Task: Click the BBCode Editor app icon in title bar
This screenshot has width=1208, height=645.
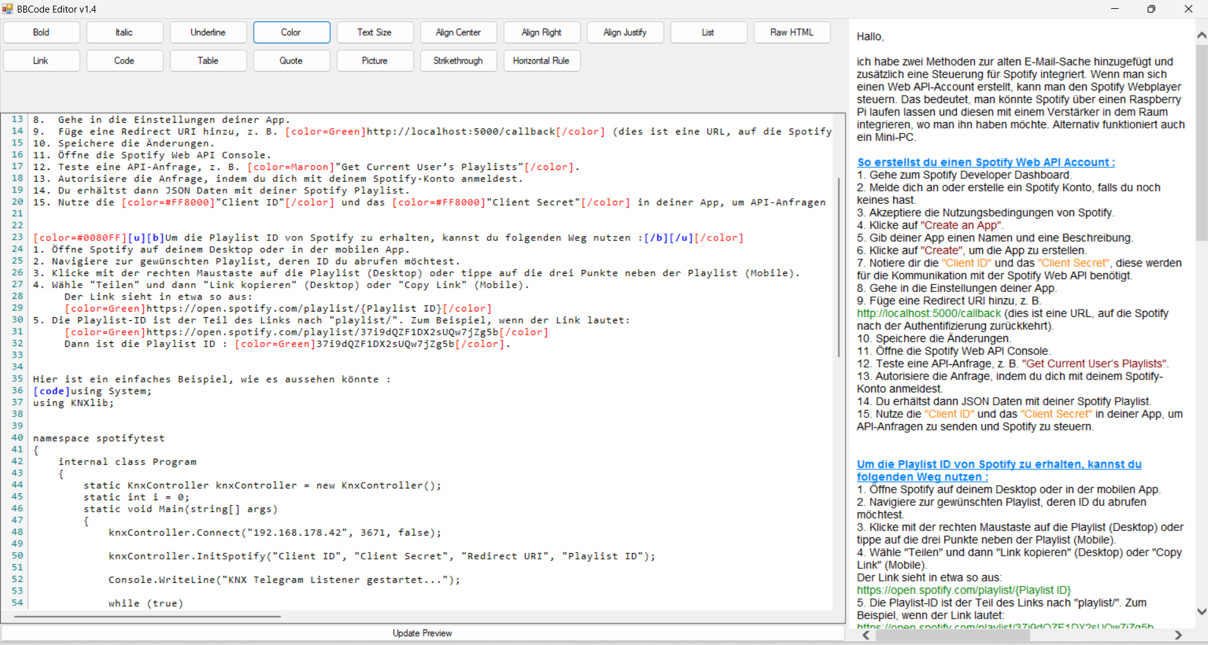Action: coord(8,9)
